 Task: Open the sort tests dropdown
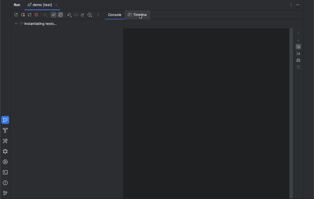click(69, 15)
